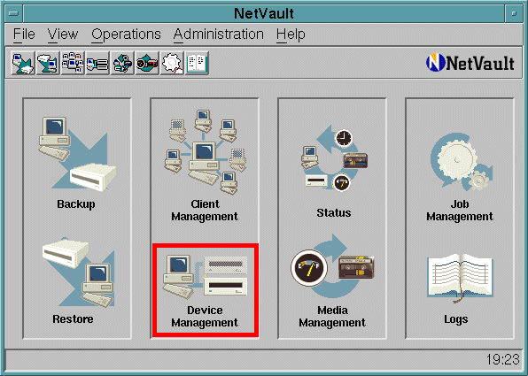528x376 pixels.
Task: Open the View menu
Action: tap(63, 34)
